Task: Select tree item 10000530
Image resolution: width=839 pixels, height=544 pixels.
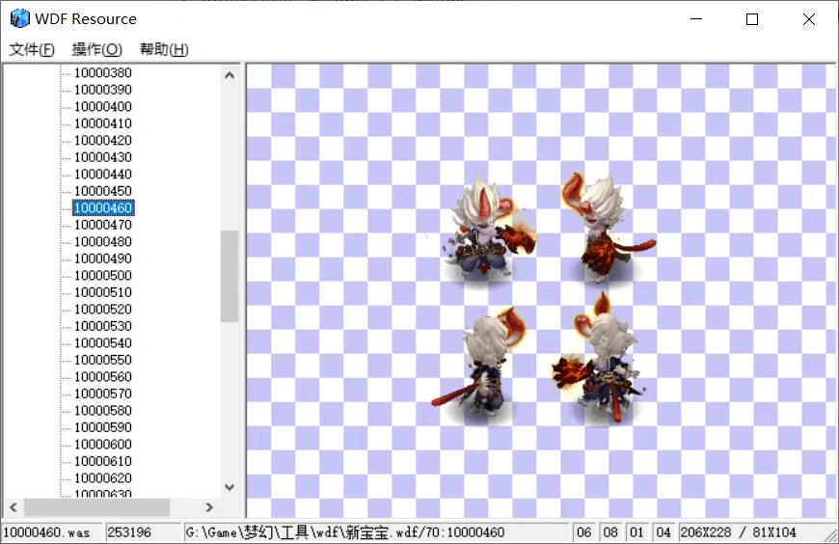Action: (103, 326)
